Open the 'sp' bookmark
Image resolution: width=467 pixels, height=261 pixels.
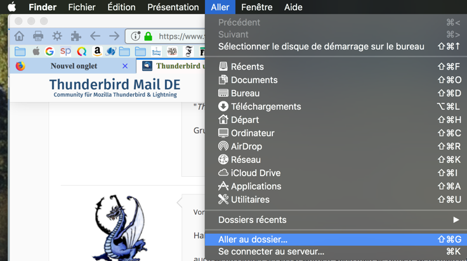tap(65, 51)
